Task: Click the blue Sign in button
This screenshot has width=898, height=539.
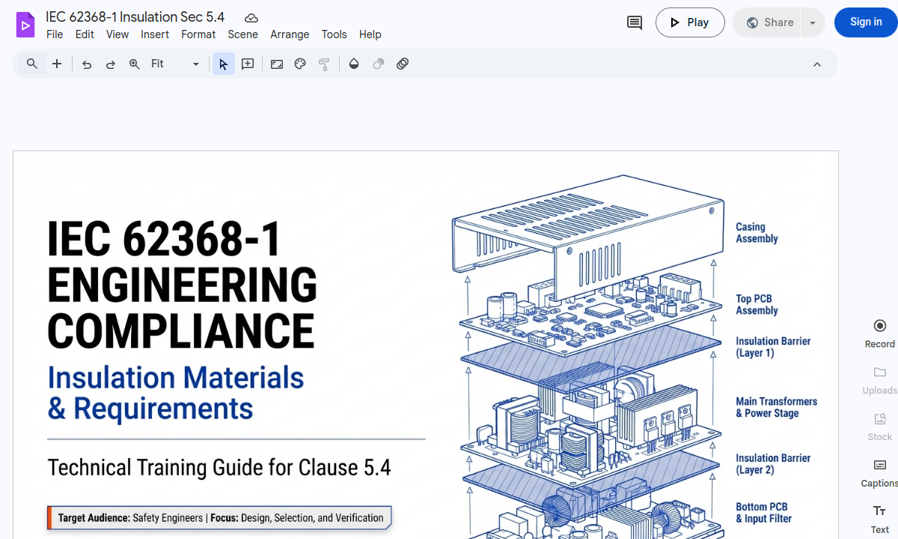Action: pos(866,22)
